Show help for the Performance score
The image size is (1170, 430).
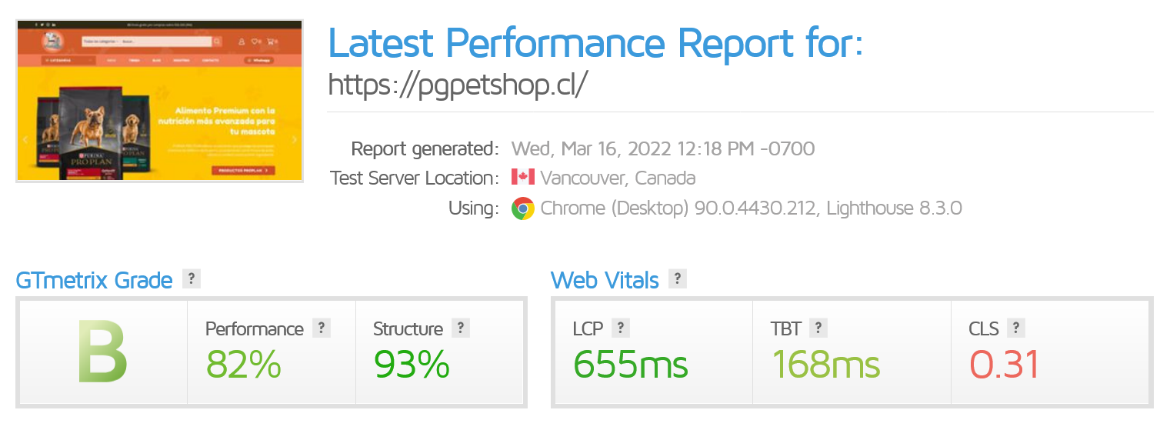pyautogui.click(x=322, y=328)
